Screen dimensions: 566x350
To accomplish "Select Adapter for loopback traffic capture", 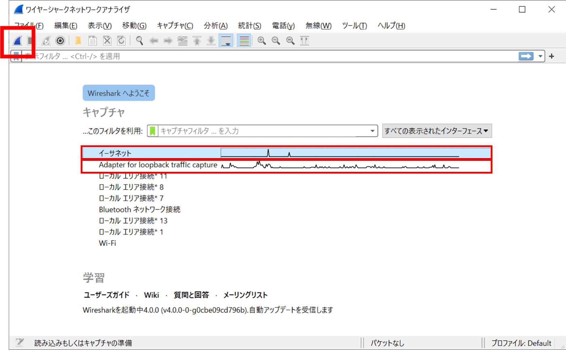I will coord(287,165).
